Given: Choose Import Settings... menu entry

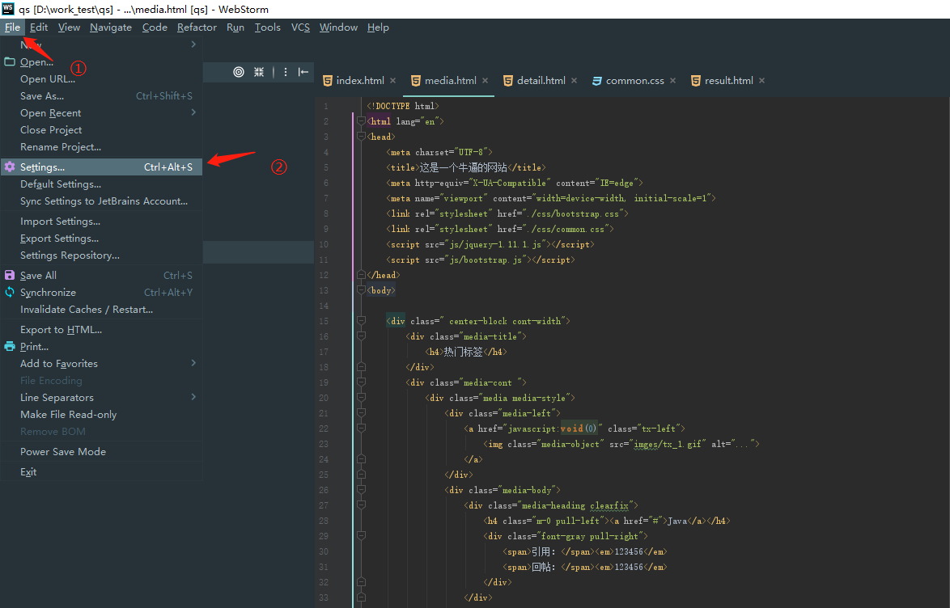Looking at the screenshot, I should pyautogui.click(x=101, y=221).
